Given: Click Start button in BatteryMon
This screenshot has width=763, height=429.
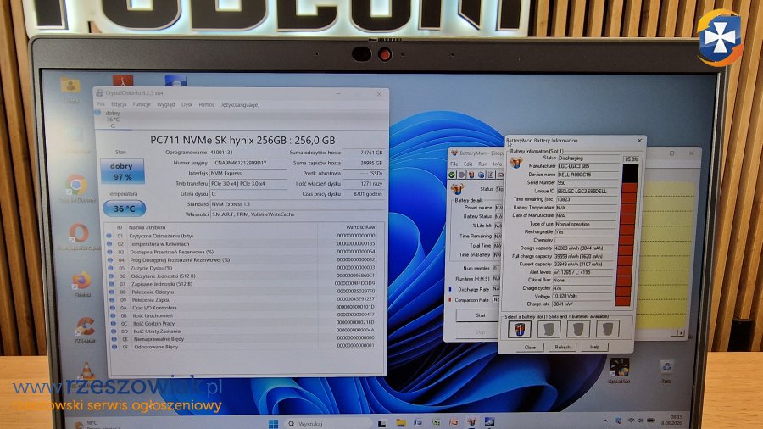Looking at the screenshot, I should click(x=481, y=315).
